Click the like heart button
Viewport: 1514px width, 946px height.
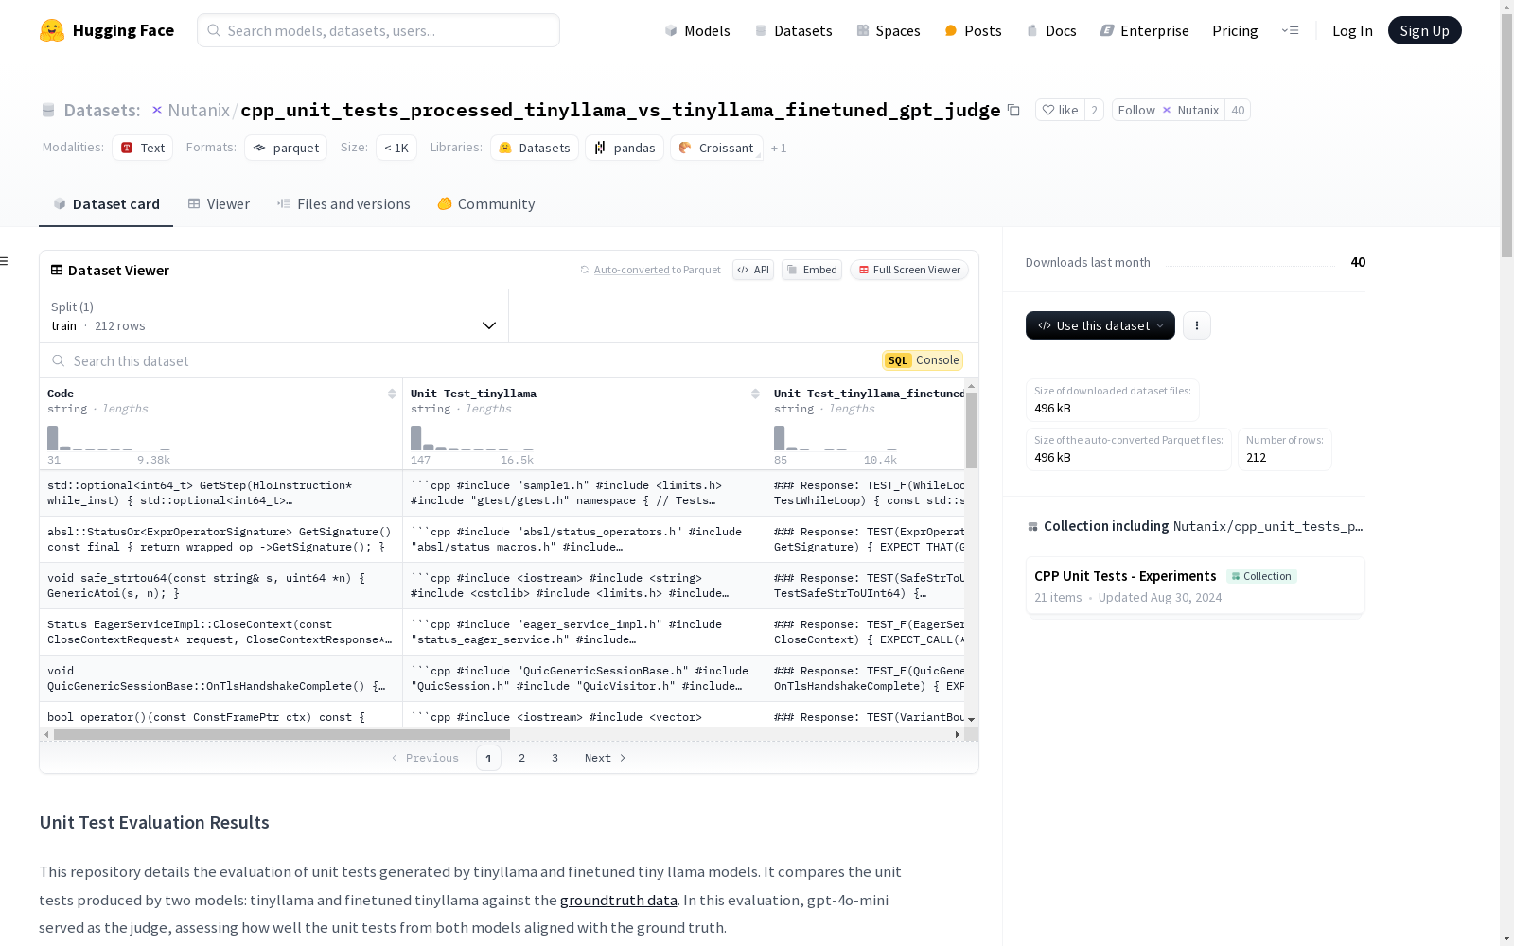point(1060,110)
